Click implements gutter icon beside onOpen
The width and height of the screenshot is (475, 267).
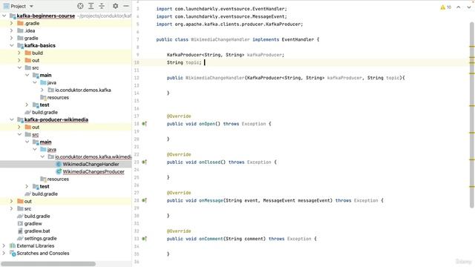pos(145,124)
